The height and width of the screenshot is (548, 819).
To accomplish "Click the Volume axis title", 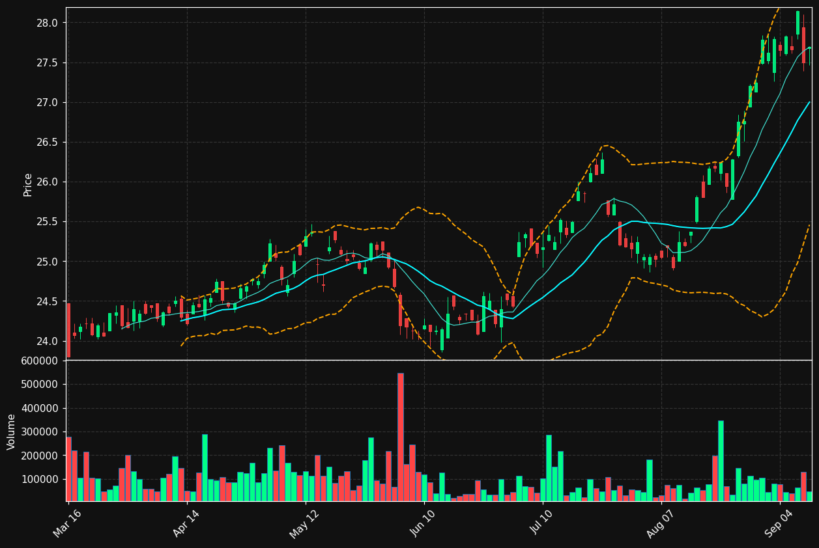I will [x=12, y=432].
